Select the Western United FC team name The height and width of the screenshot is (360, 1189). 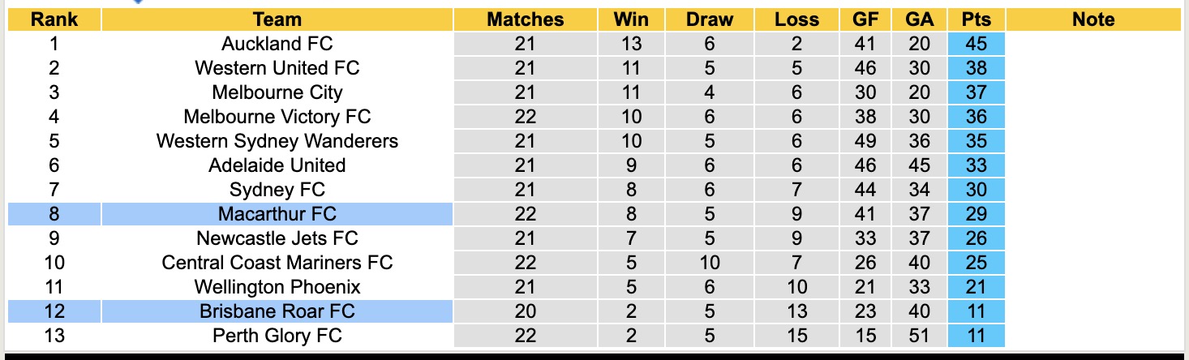[277, 68]
